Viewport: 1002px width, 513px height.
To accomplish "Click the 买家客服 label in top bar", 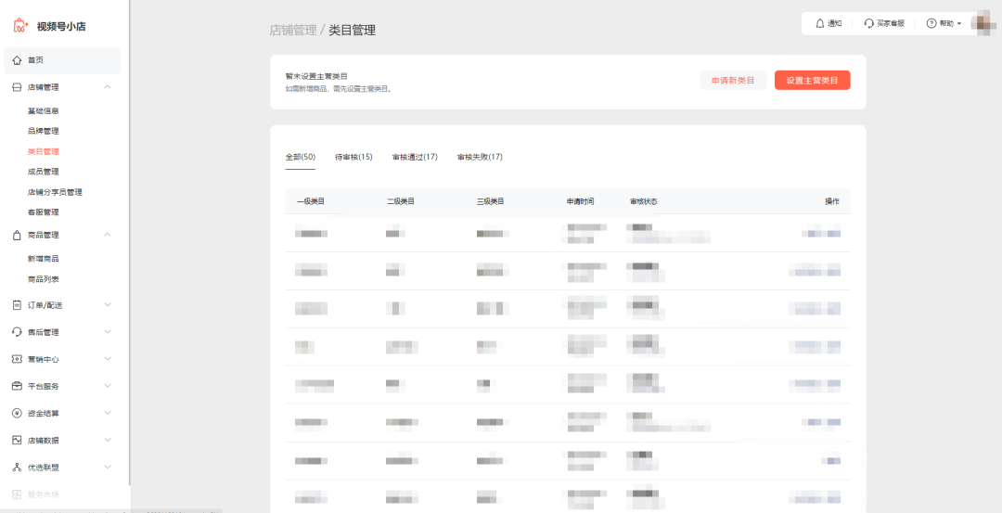I will point(890,23).
